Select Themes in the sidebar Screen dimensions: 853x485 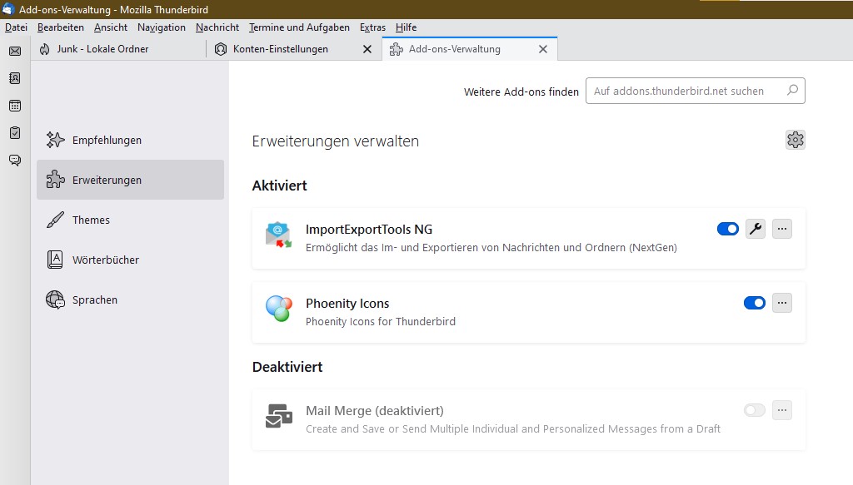[91, 220]
